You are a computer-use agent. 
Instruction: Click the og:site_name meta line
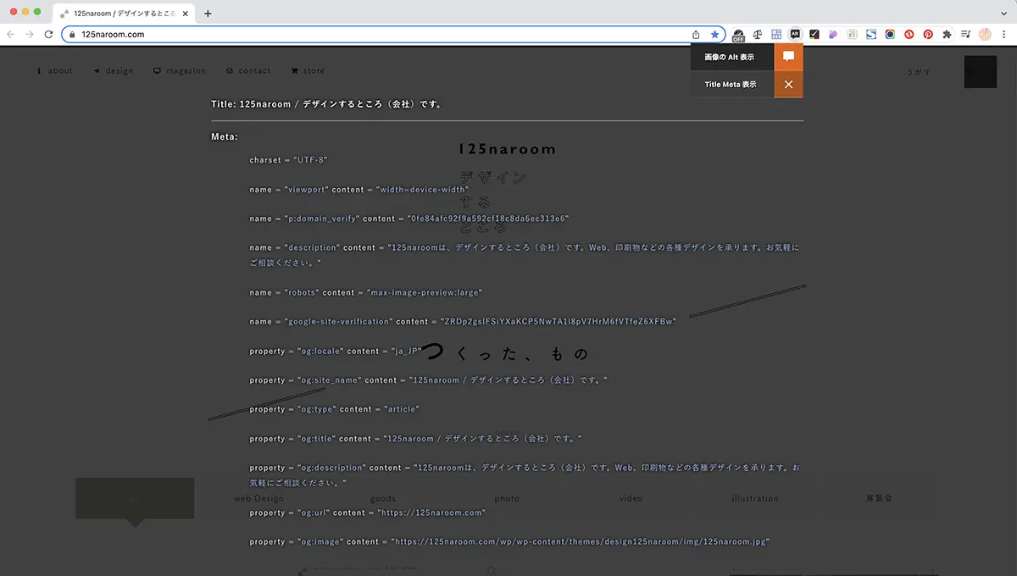click(428, 380)
